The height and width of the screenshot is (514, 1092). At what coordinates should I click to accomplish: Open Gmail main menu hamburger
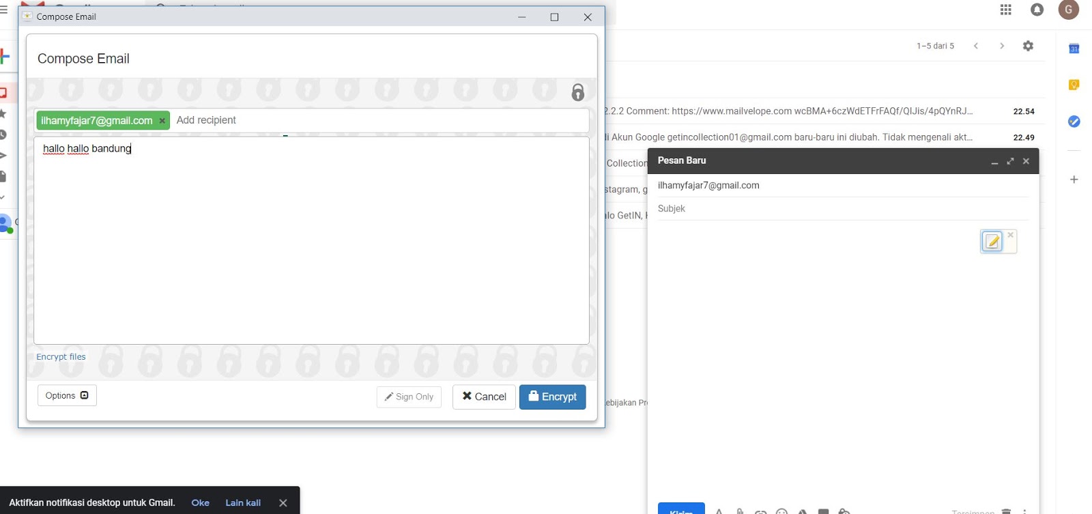pyautogui.click(x=3, y=10)
